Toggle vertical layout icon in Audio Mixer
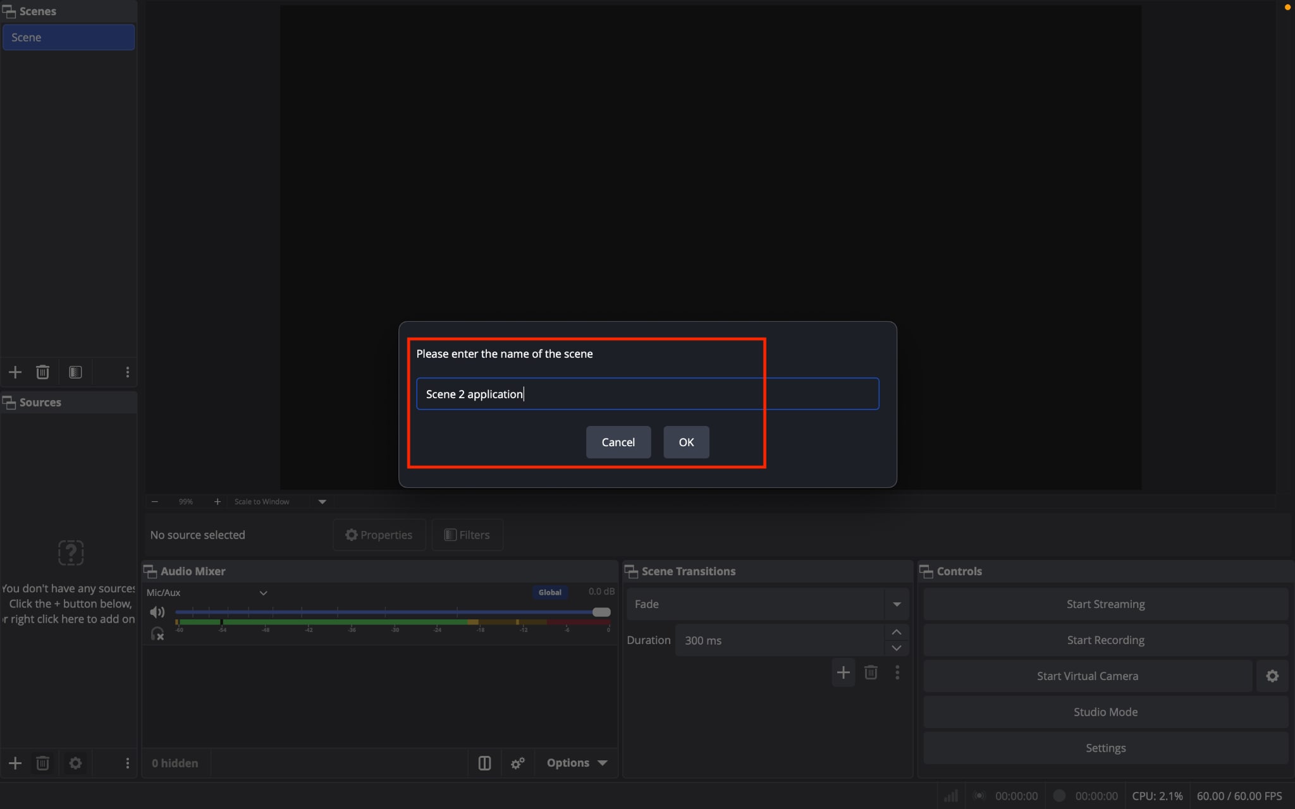1295x809 pixels. pyautogui.click(x=484, y=763)
